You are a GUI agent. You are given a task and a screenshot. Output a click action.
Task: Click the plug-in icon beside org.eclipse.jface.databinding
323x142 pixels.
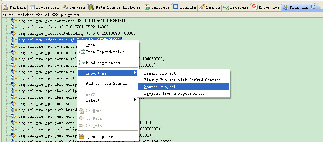(x=14, y=33)
